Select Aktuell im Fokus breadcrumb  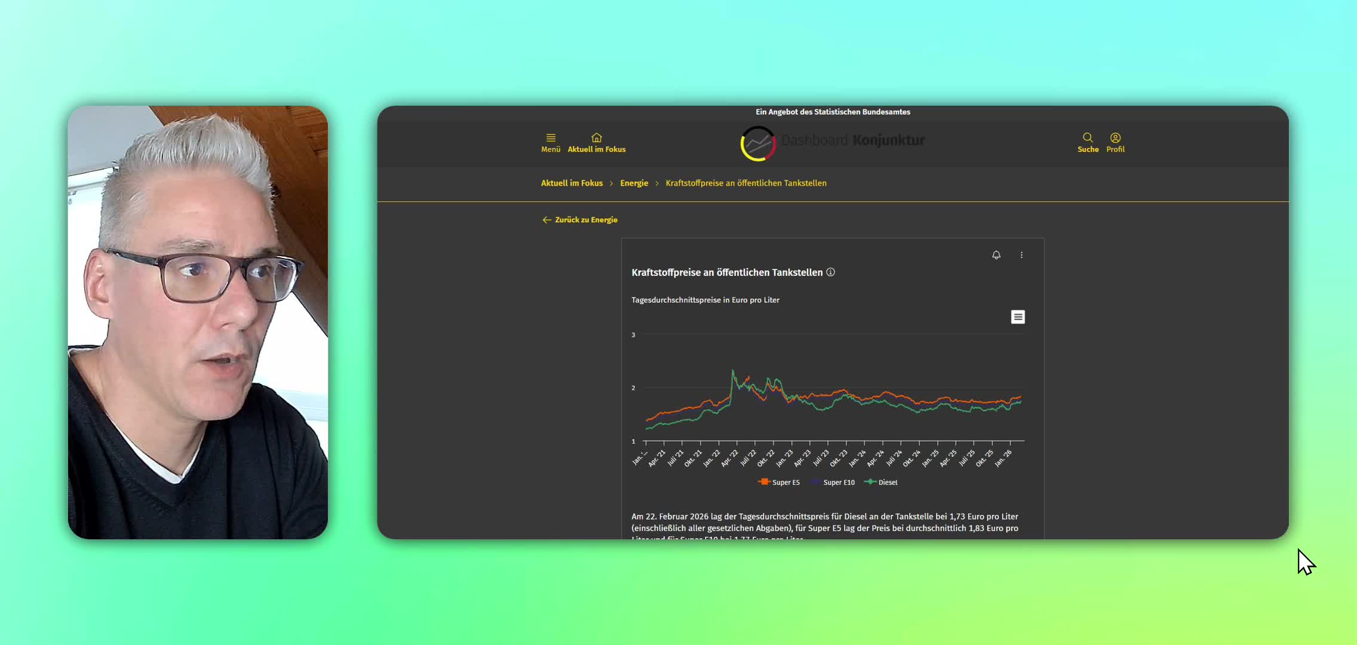[x=572, y=183]
